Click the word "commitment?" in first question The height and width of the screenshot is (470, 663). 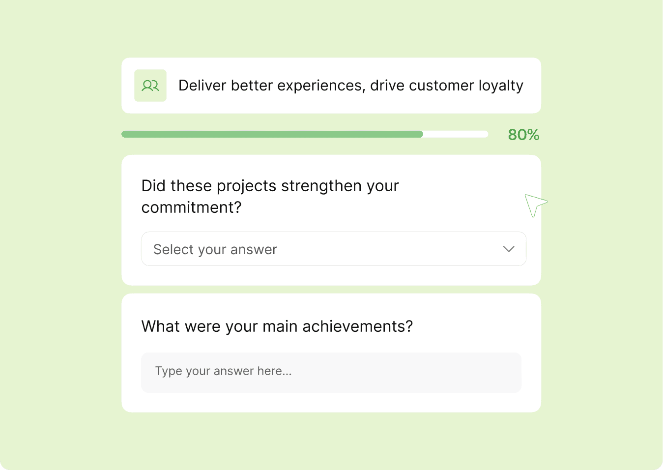click(x=192, y=207)
